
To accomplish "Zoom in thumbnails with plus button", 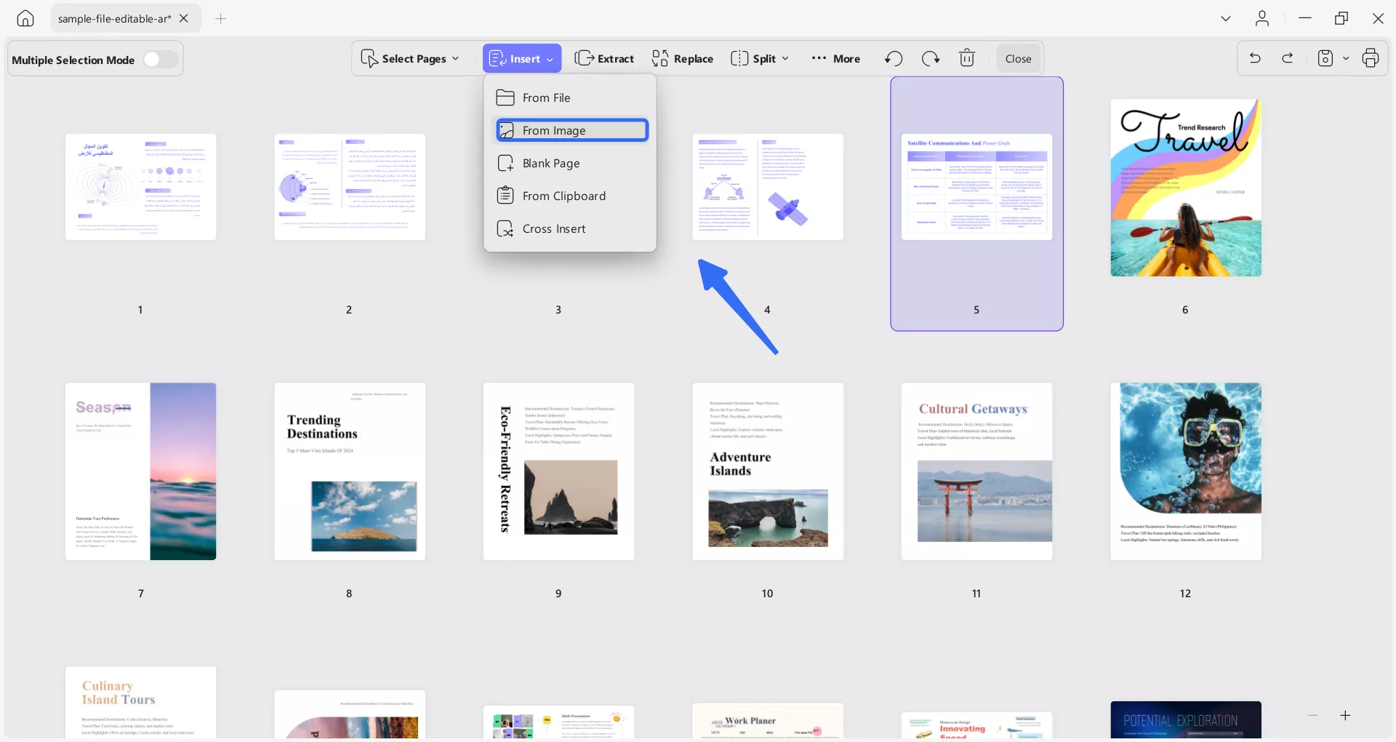I will [1345, 716].
